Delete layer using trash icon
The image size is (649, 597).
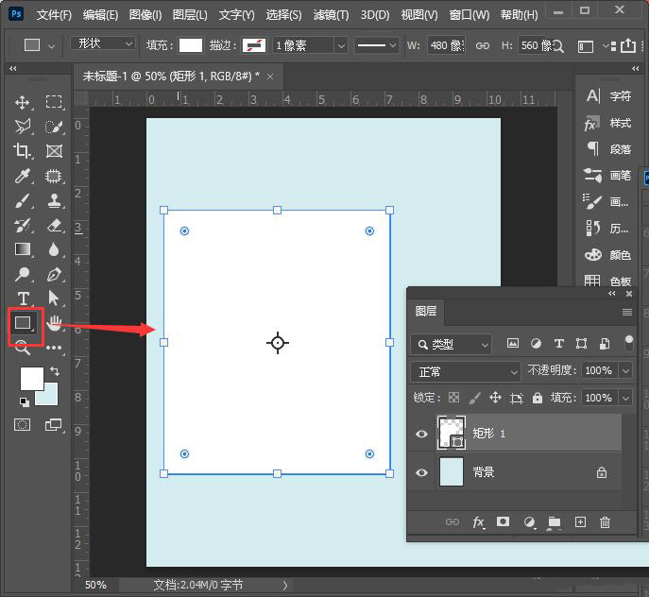(x=606, y=521)
